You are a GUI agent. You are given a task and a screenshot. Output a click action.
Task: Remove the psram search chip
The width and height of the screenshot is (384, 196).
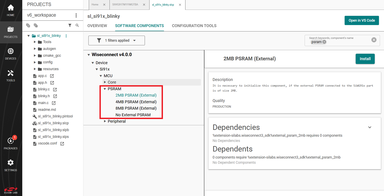coord(324,42)
